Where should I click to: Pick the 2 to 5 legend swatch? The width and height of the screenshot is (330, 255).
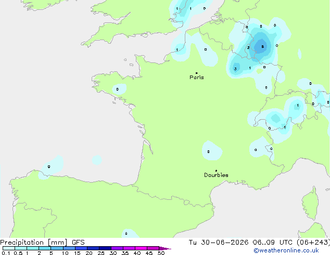coord(45,248)
